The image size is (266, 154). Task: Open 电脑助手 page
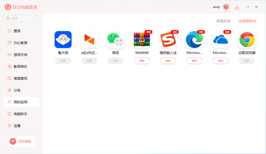tap(21, 114)
